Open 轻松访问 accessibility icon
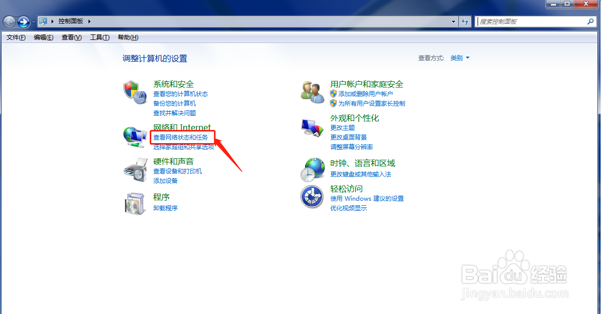The image size is (601, 314). click(312, 197)
